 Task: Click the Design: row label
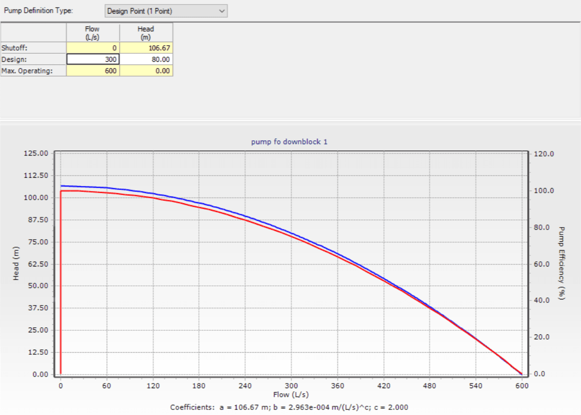coord(33,59)
